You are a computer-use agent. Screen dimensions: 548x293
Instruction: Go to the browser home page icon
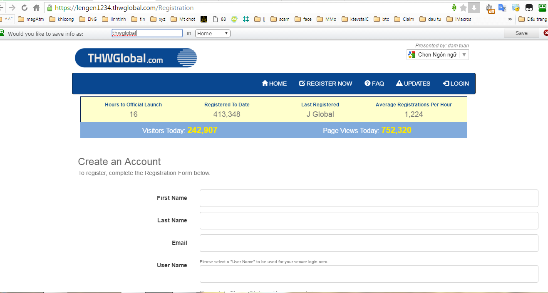(x=36, y=7)
